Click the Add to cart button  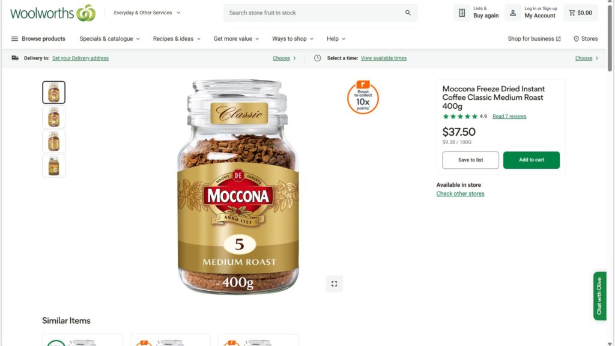click(x=532, y=160)
